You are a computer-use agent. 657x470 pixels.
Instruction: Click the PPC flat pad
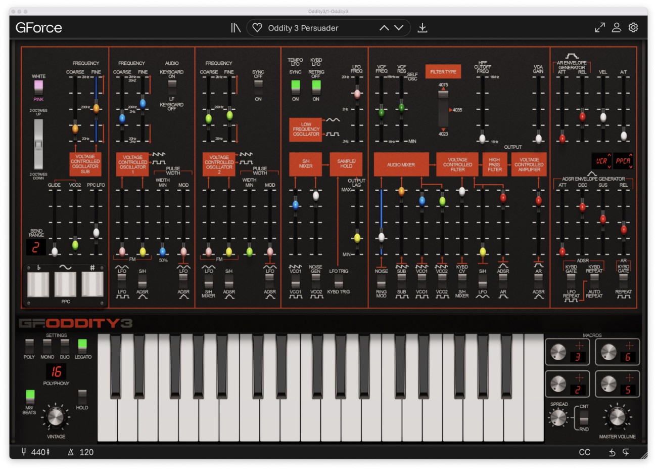click(38, 284)
